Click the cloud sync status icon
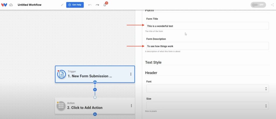 point(11,5)
